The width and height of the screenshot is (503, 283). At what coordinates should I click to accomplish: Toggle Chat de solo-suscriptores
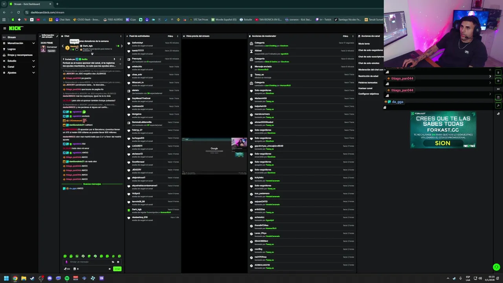coord(371,57)
